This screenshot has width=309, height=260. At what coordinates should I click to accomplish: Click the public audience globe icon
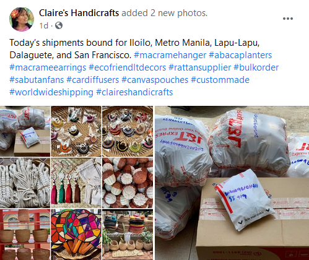[59, 25]
